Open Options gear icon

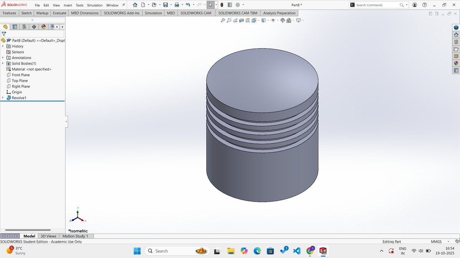coord(237,5)
